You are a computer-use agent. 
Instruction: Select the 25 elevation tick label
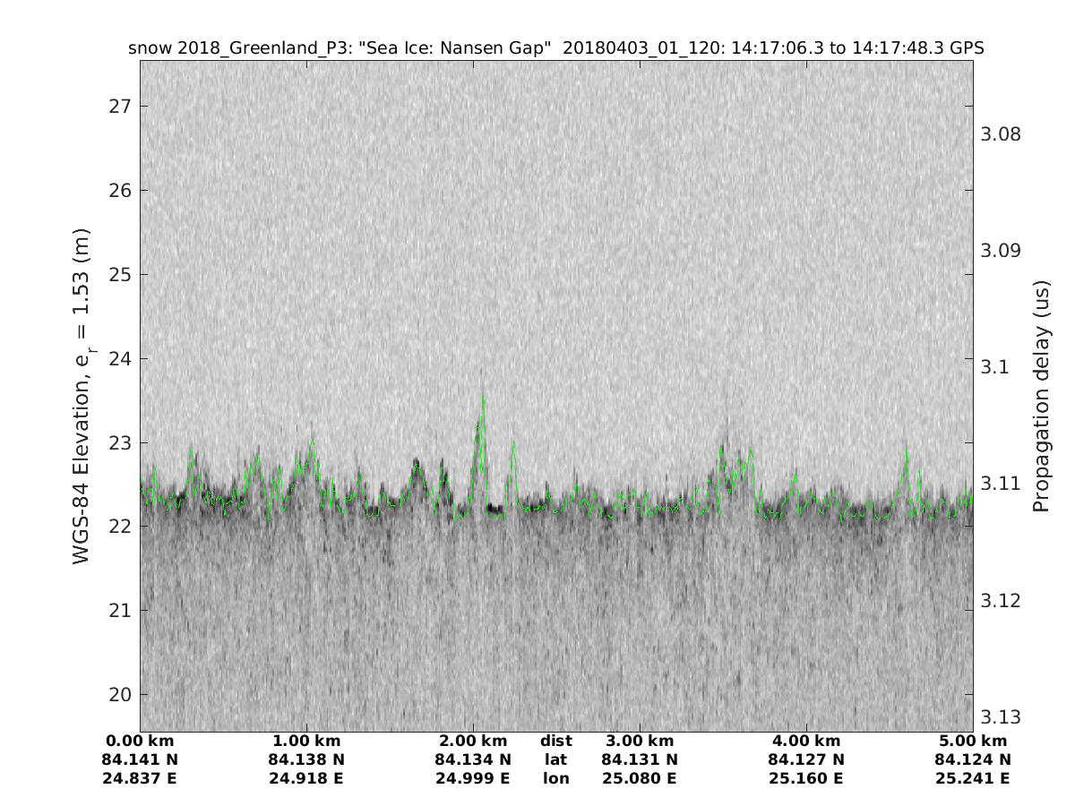point(120,275)
